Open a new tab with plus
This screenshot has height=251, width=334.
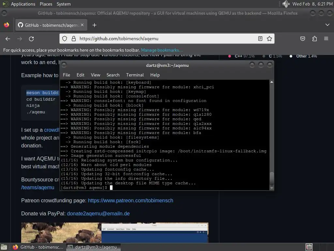[x=94, y=25]
